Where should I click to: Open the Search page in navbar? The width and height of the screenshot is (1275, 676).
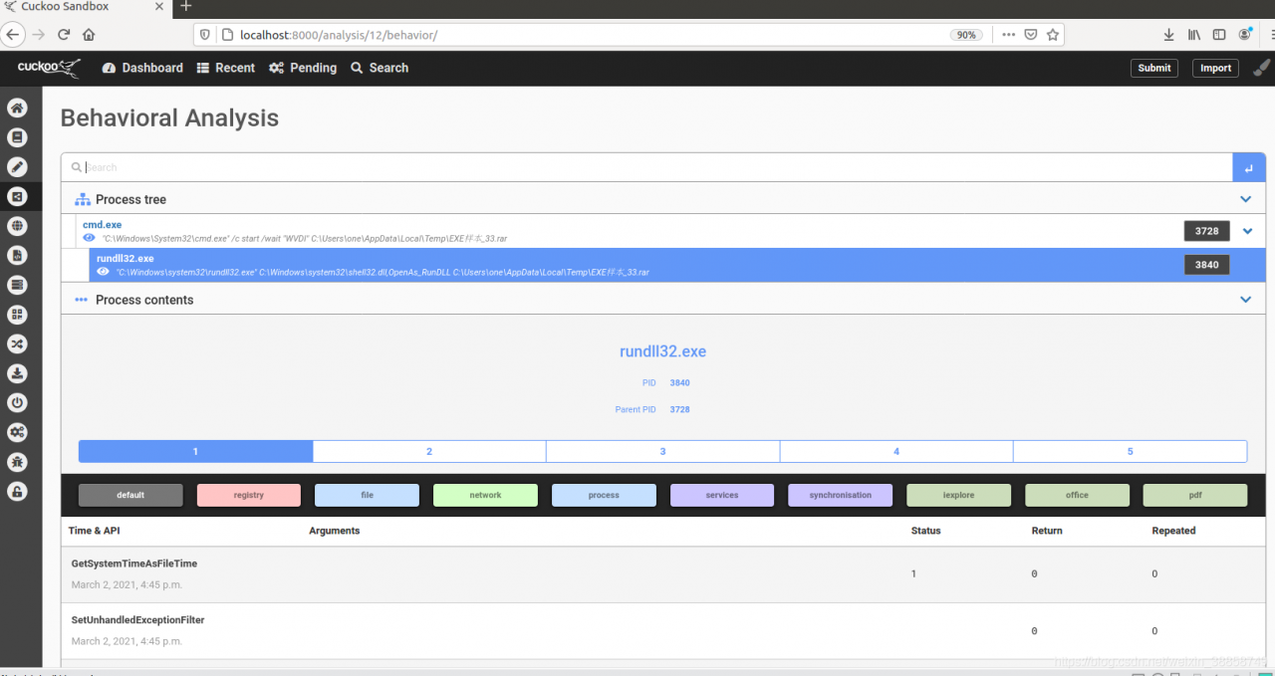click(x=380, y=68)
